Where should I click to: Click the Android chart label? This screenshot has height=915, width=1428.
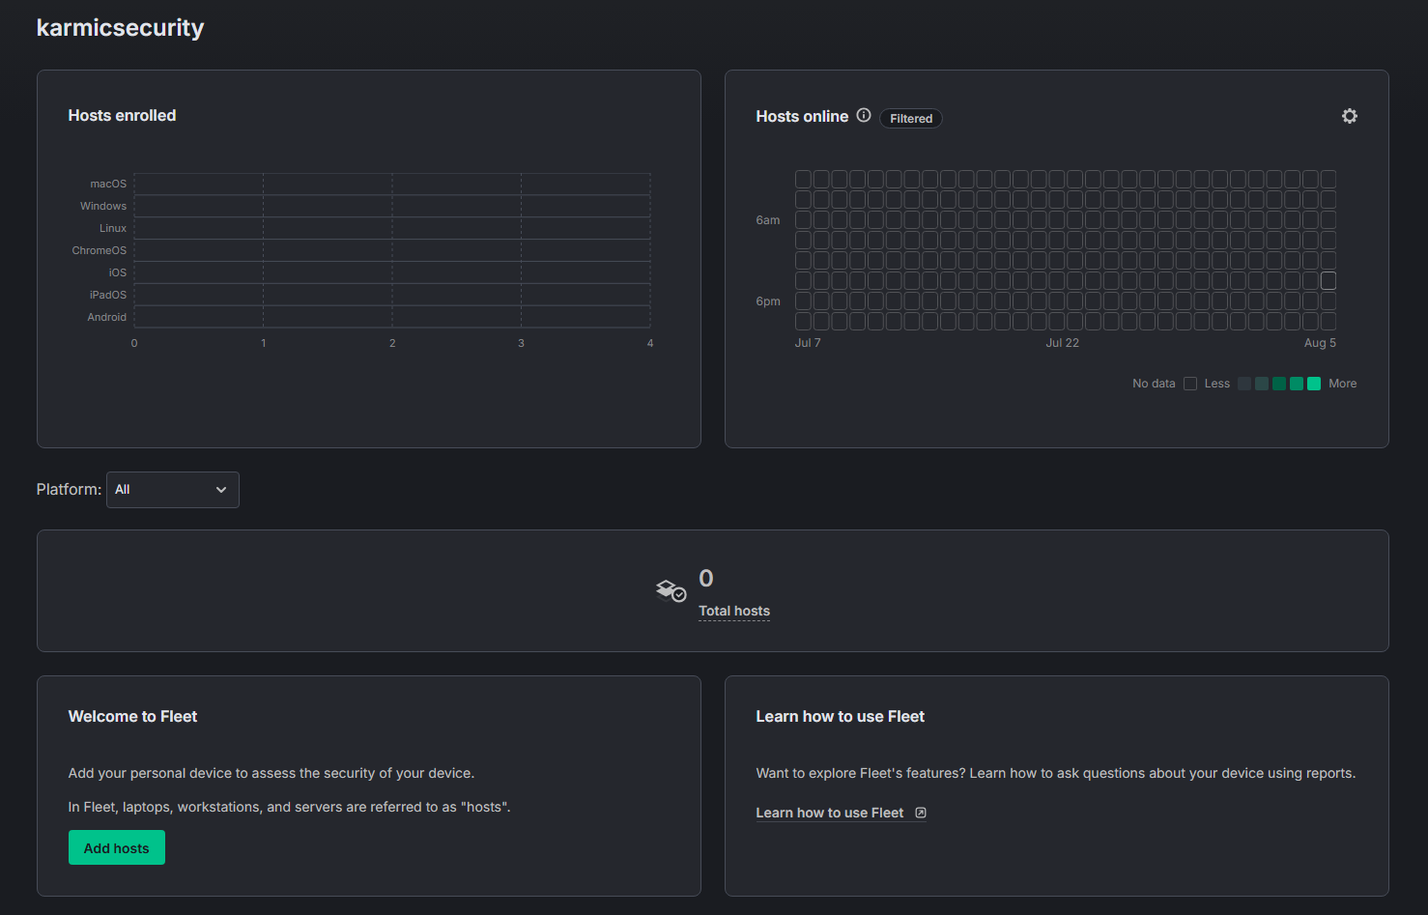pos(107,317)
